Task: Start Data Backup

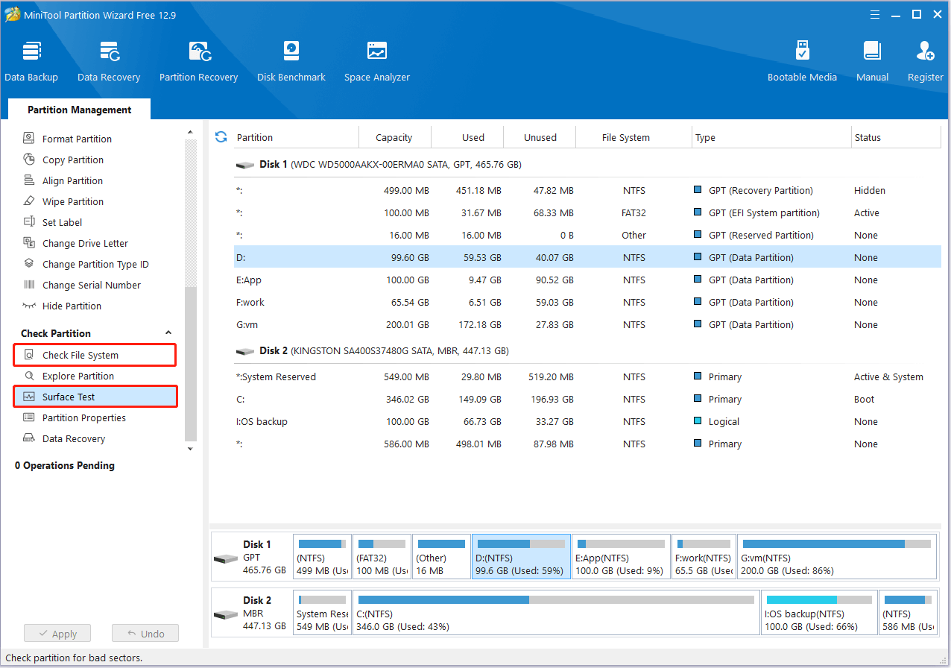Action: click(x=31, y=60)
